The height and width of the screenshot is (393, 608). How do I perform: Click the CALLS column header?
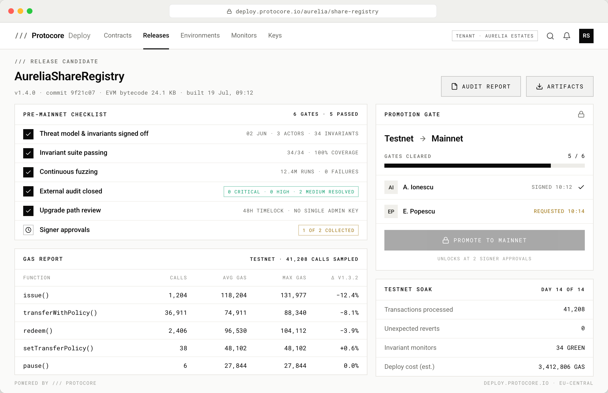(178, 278)
